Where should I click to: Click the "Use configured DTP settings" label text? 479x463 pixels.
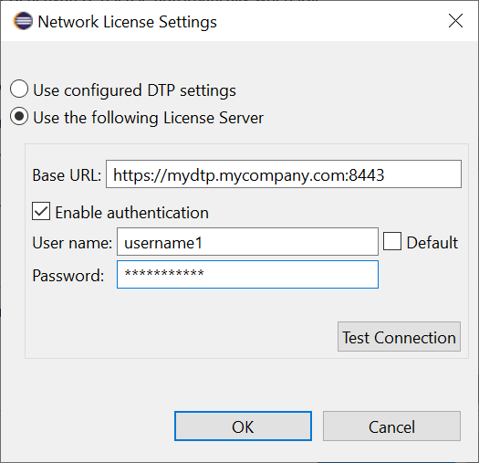(x=134, y=90)
